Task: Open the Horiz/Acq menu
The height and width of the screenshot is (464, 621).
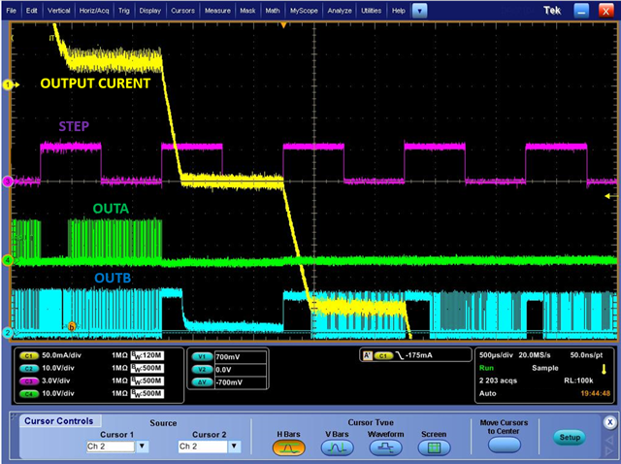Action: click(94, 11)
